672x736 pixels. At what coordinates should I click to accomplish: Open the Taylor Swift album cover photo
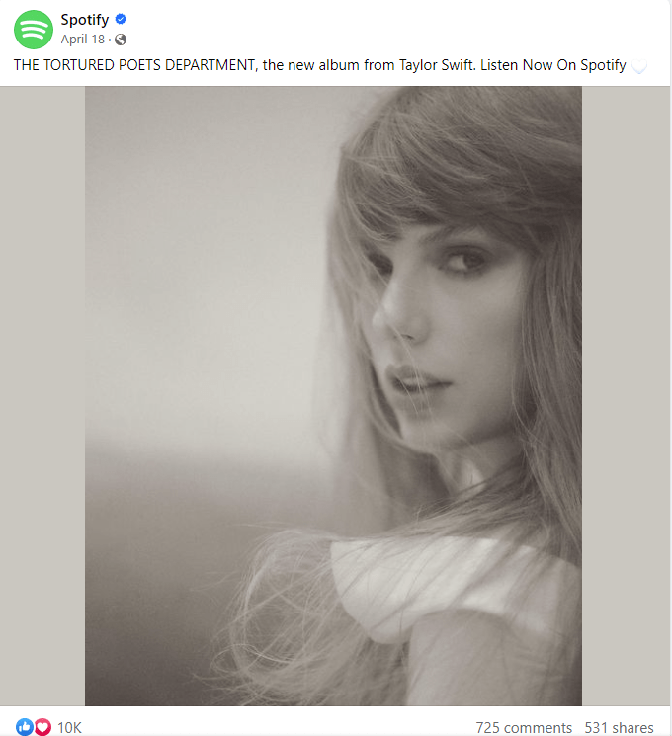click(x=333, y=396)
